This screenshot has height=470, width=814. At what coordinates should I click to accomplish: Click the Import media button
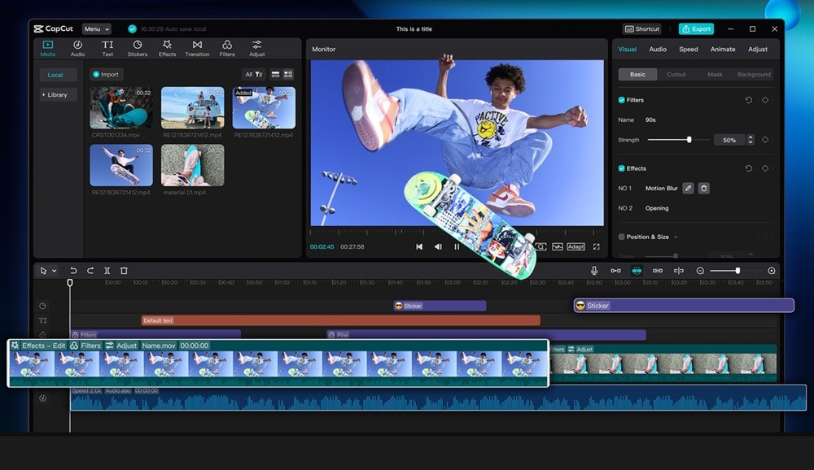(106, 74)
